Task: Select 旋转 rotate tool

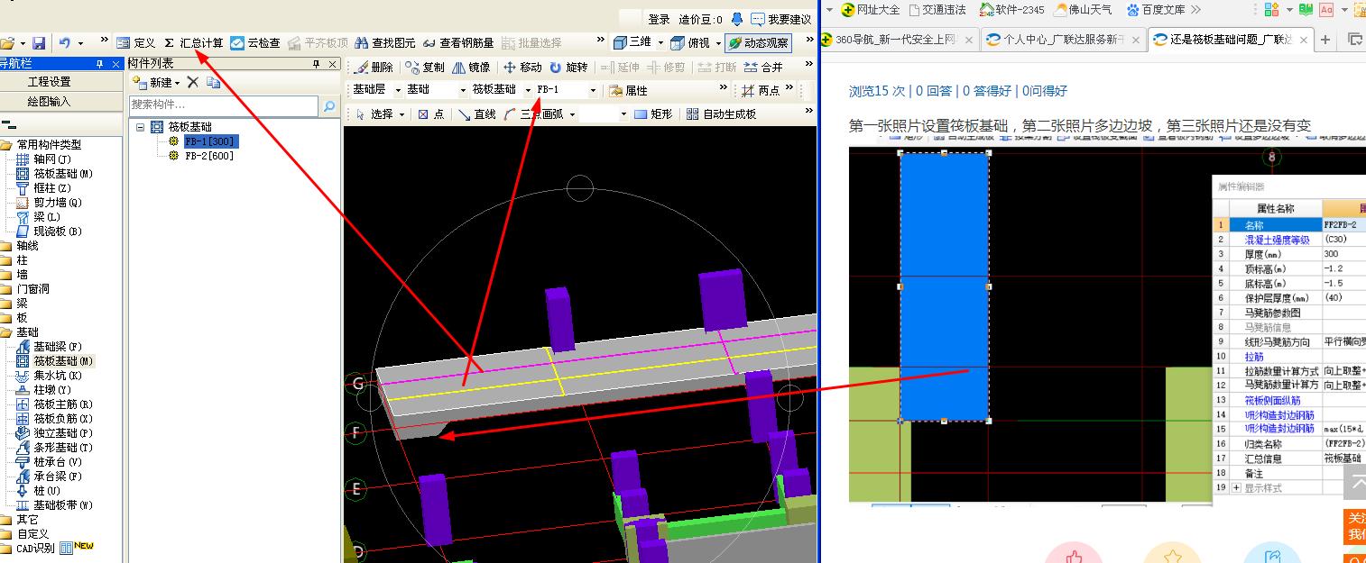Action: tap(568, 68)
